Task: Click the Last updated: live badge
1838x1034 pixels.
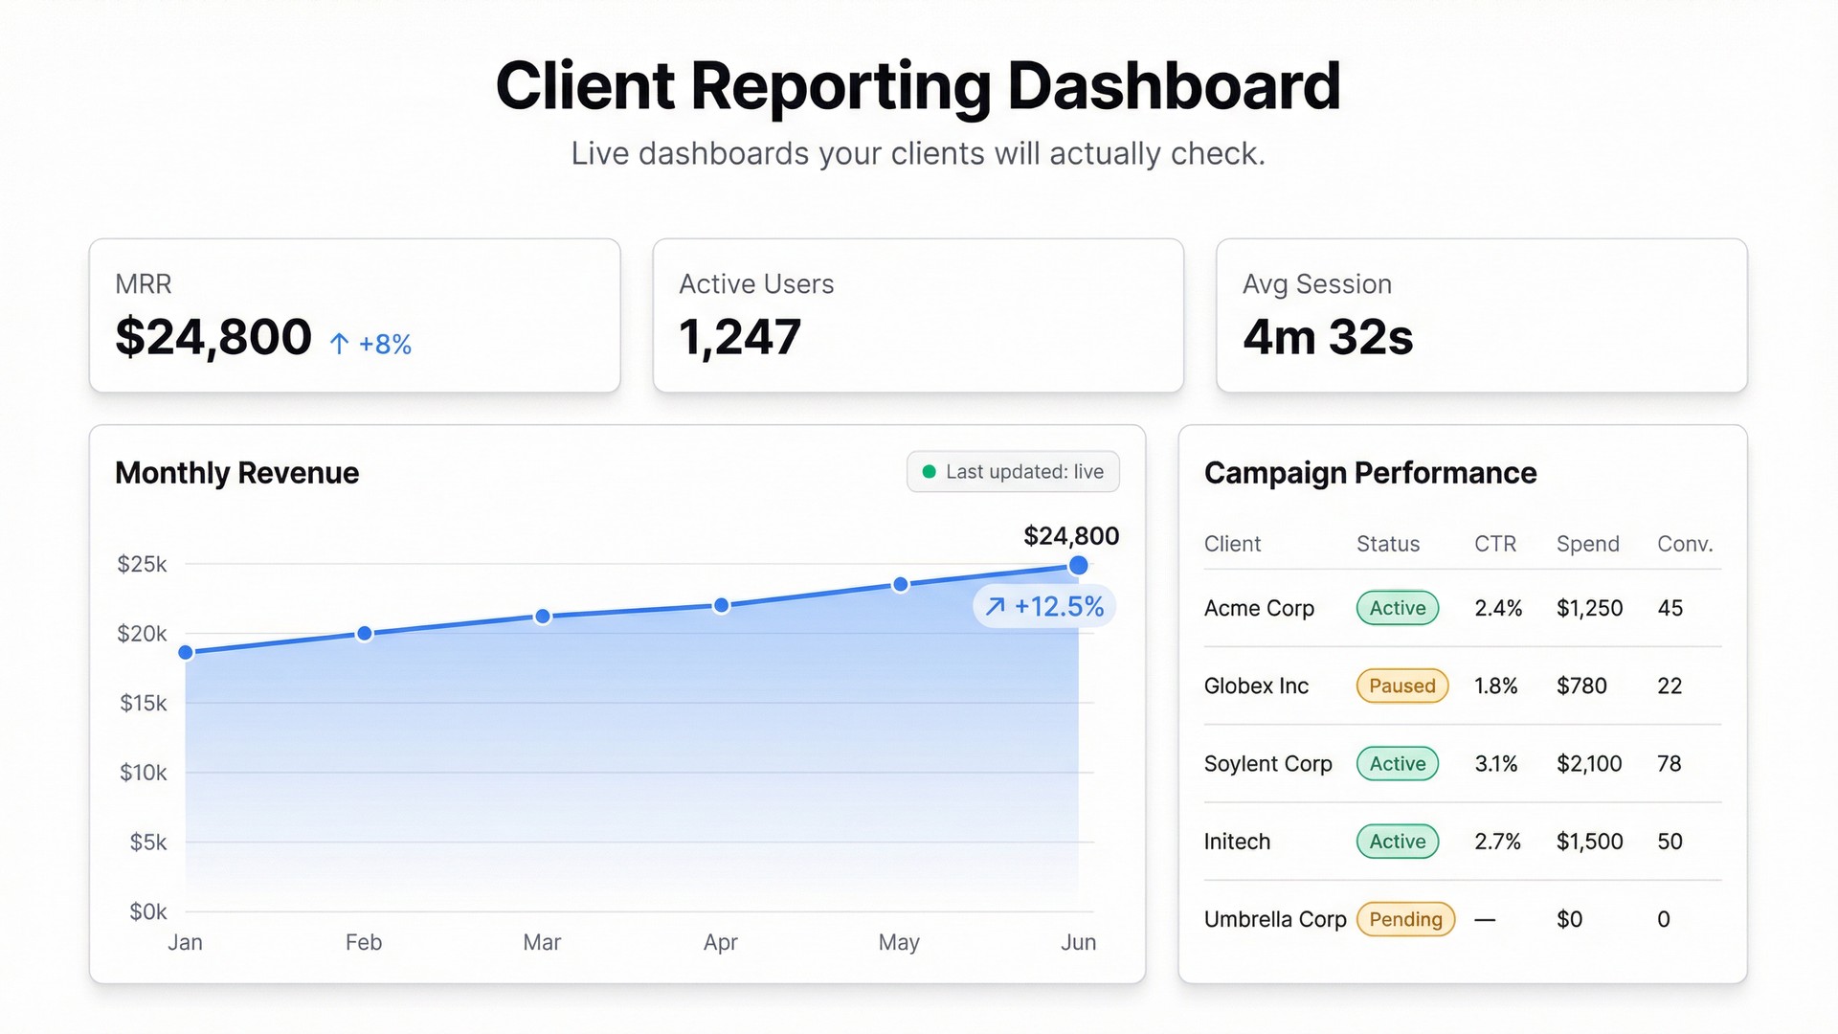Action: [x=1013, y=471]
